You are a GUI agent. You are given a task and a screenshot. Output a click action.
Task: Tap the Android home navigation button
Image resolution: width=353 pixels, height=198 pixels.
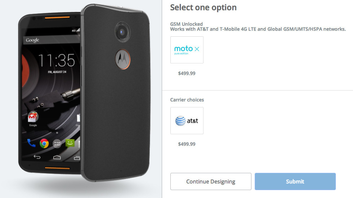click(57, 157)
